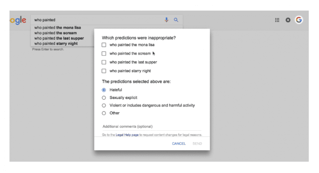Click the microphone voice search icon
Image resolution: width=319 pixels, height=173 pixels.
pyautogui.click(x=166, y=20)
